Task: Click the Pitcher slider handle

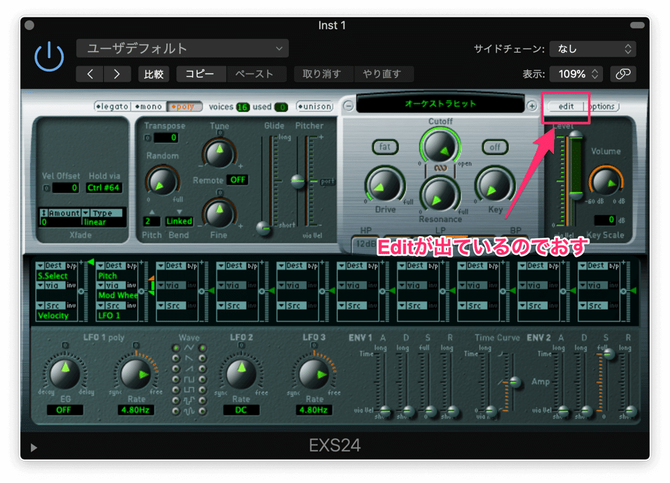Action: click(x=298, y=181)
